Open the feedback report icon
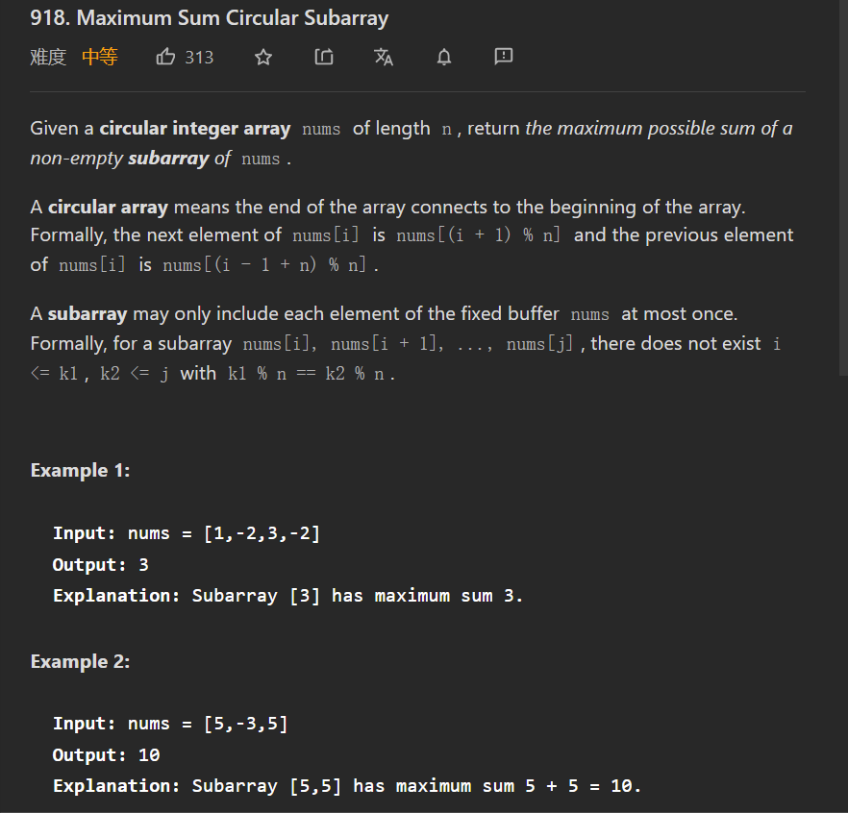 tap(503, 58)
